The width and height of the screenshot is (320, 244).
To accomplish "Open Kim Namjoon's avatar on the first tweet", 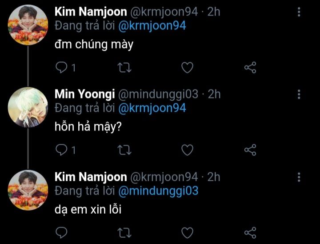I will [x=28, y=25].
